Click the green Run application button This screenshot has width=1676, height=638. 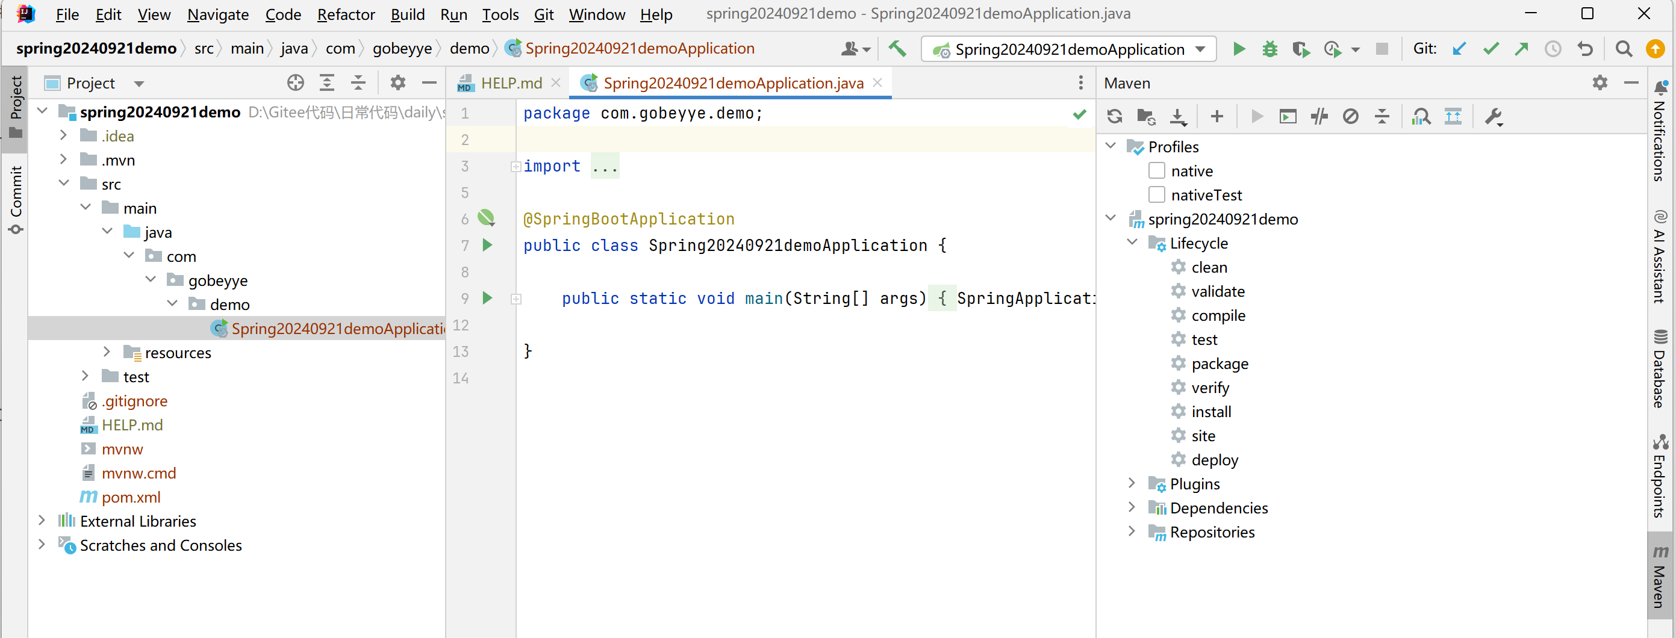click(x=1239, y=49)
